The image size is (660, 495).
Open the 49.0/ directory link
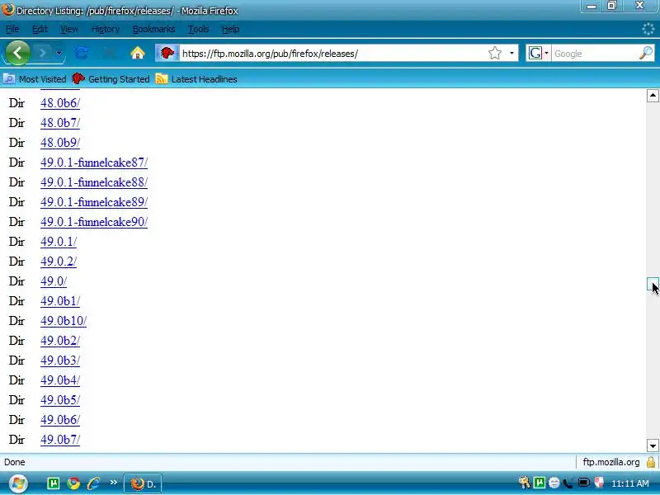[x=54, y=281]
